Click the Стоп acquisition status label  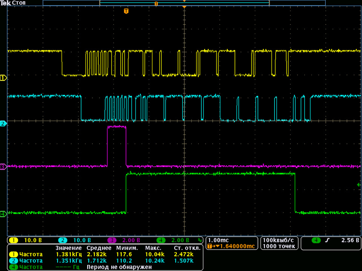tap(19, 3)
